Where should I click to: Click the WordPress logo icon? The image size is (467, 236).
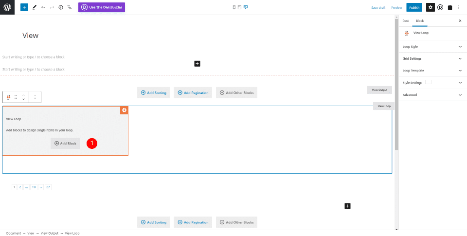pos(7,8)
